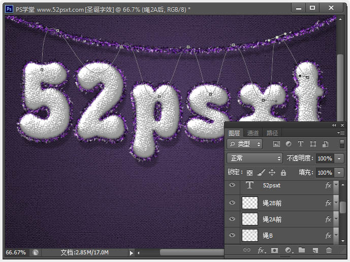Create a new layer group folder
Viewport: 350px width, 262px height.
click(302, 250)
